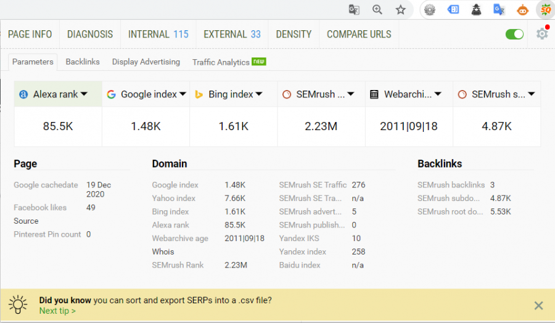Viewport: 555px width, 323px height.
Task: Click the Next tip link
Action: 57,311
